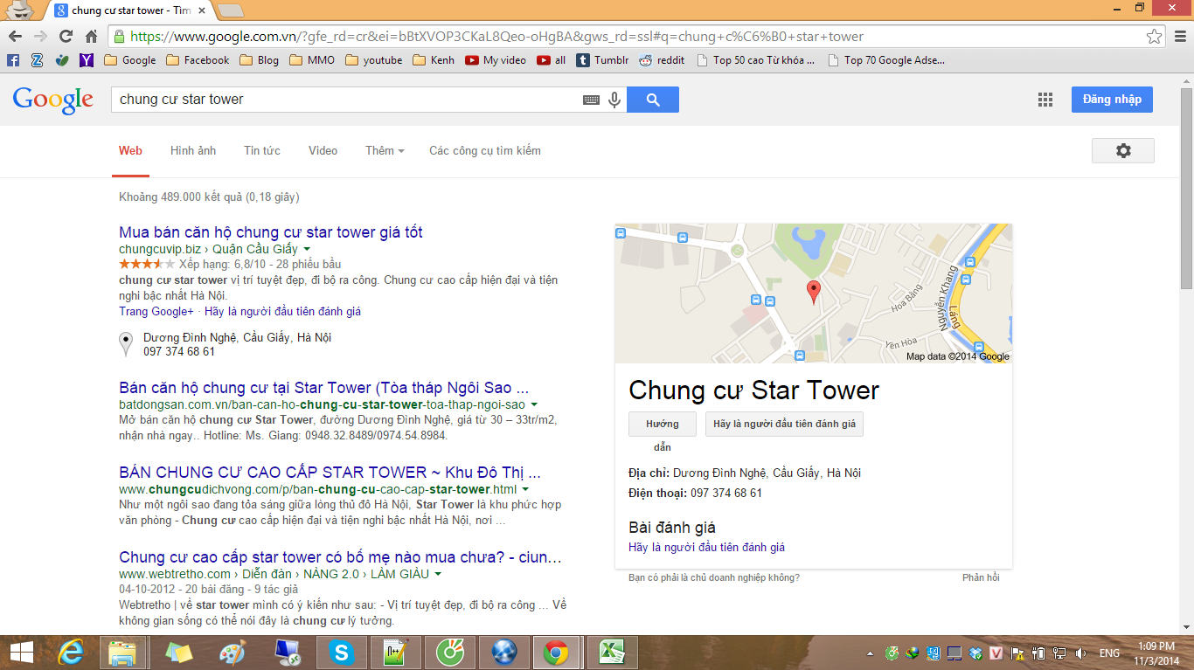Launch Internet Explorer from the taskbar
The width and height of the screenshot is (1194, 670).
72,653
